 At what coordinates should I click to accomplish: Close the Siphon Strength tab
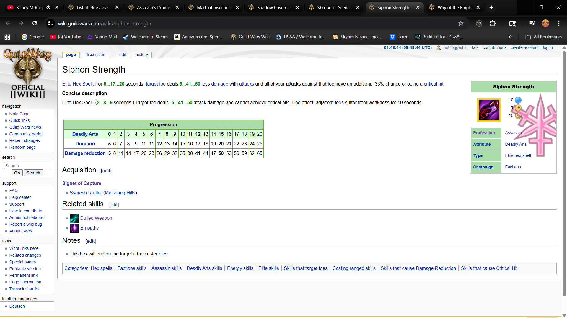tap(418, 8)
